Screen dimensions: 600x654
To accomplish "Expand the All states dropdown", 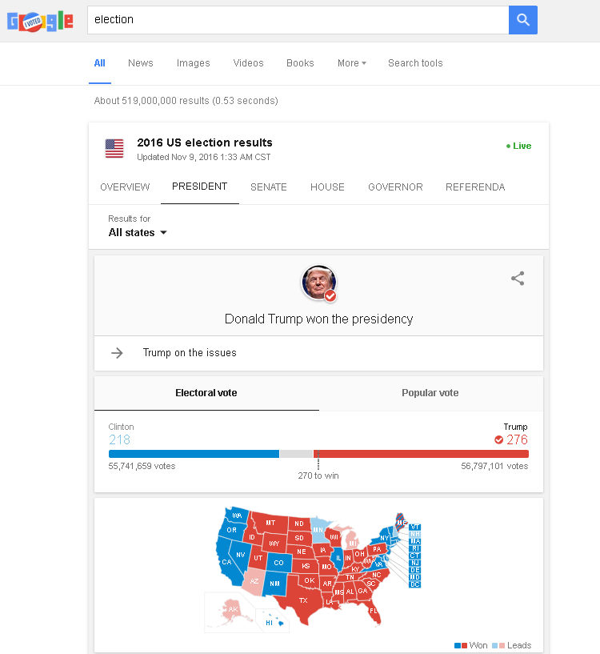I will 138,233.
